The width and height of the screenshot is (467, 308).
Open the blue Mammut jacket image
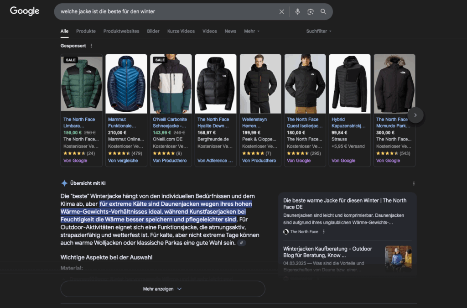pyautogui.click(x=126, y=84)
